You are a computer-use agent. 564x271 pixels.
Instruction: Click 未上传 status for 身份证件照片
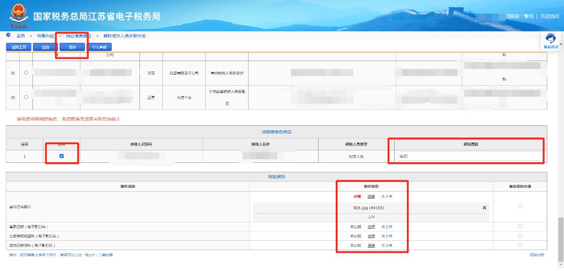386,197
